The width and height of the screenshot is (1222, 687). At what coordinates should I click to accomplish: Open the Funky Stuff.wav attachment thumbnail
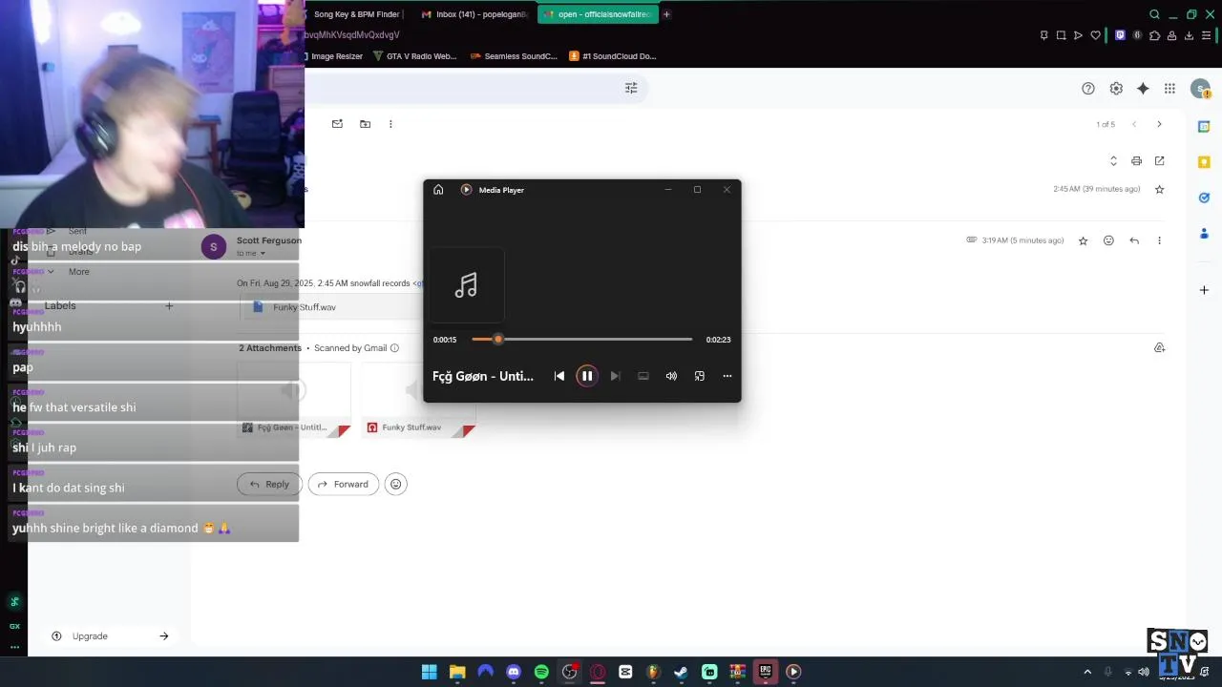418,400
